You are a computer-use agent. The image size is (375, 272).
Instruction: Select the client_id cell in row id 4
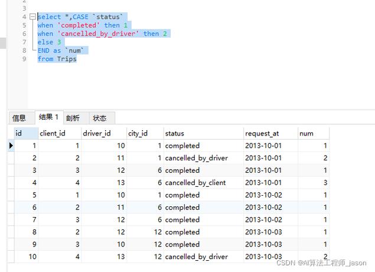coord(60,183)
